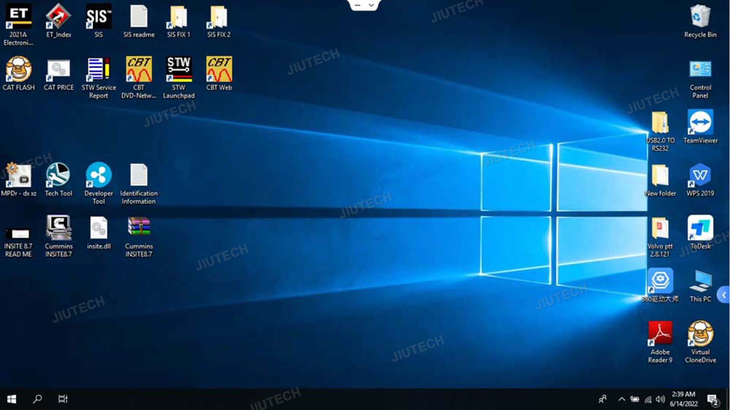The height and width of the screenshot is (410, 730).
Task: Expand the blue side panel arrow
Action: pyautogui.click(x=724, y=295)
